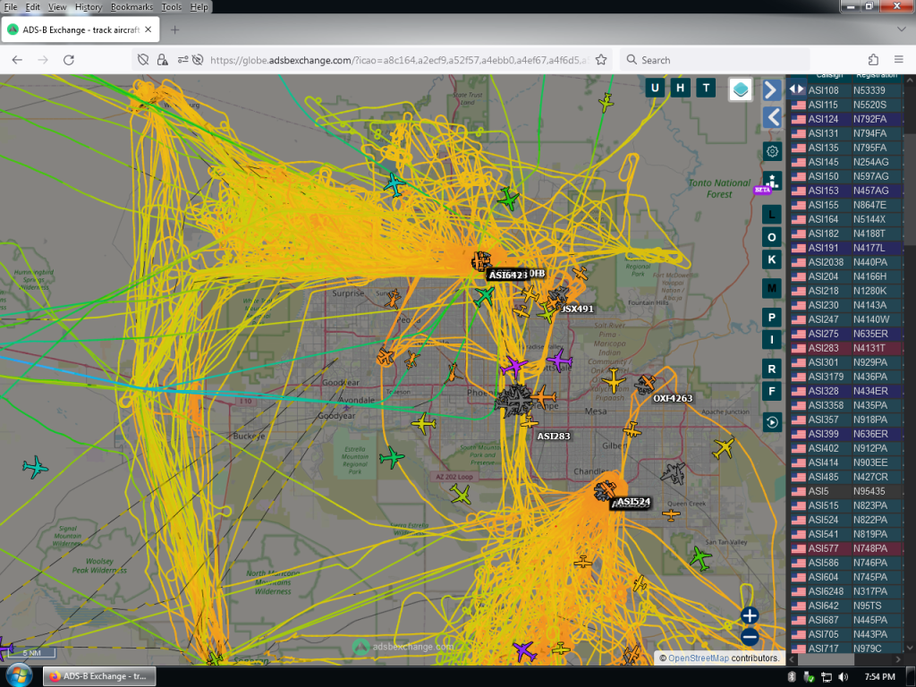Select the ASI5 N95435 row

(x=846, y=491)
